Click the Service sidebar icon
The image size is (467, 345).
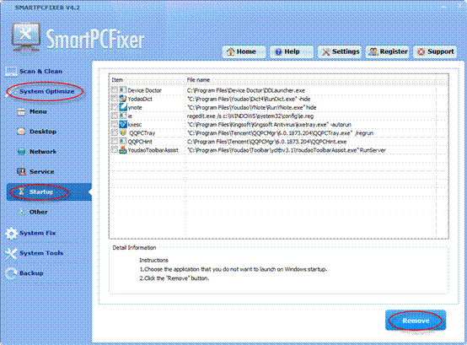coord(21,171)
